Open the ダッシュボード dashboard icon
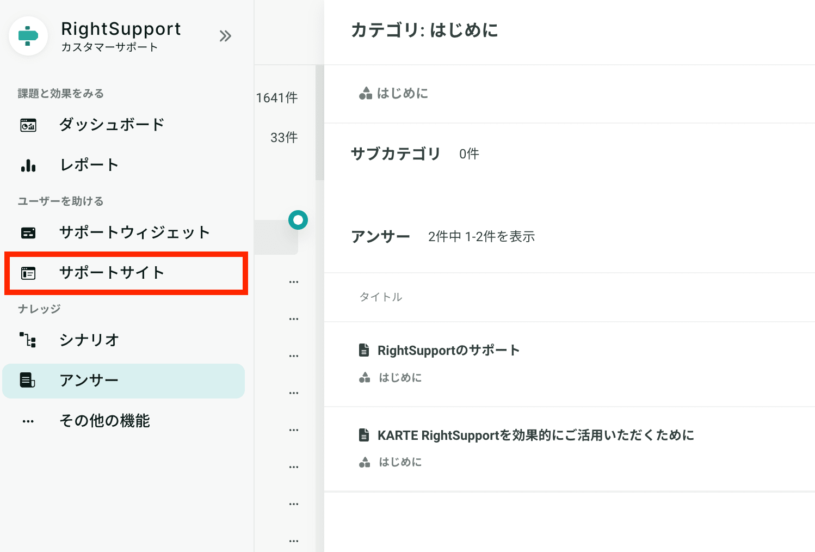Image resolution: width=815 pixels, height=552 pixels. 28,125
